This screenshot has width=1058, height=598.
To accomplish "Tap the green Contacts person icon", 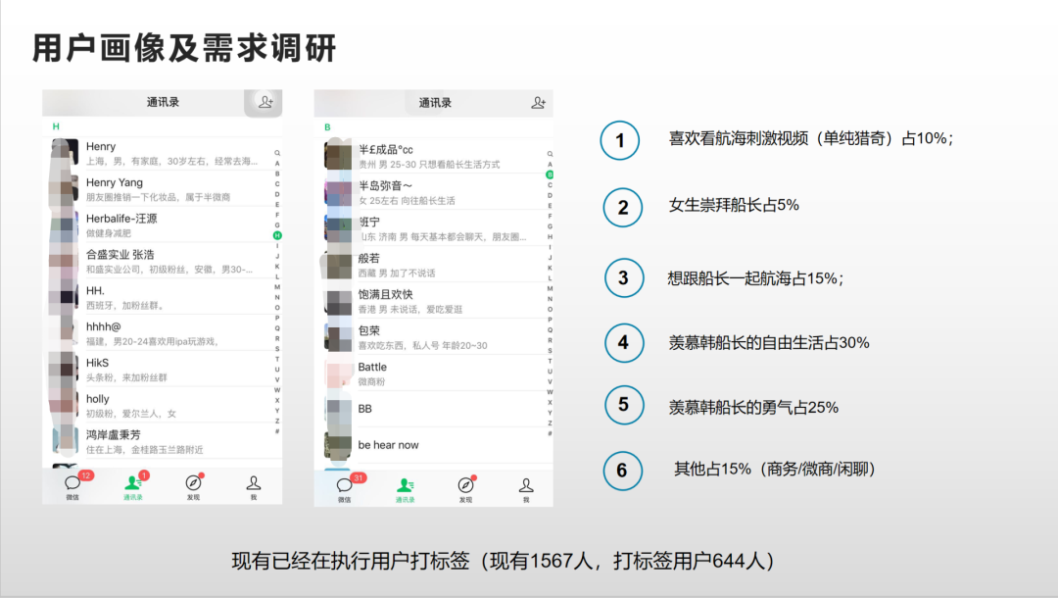I will tap(131, 483).
